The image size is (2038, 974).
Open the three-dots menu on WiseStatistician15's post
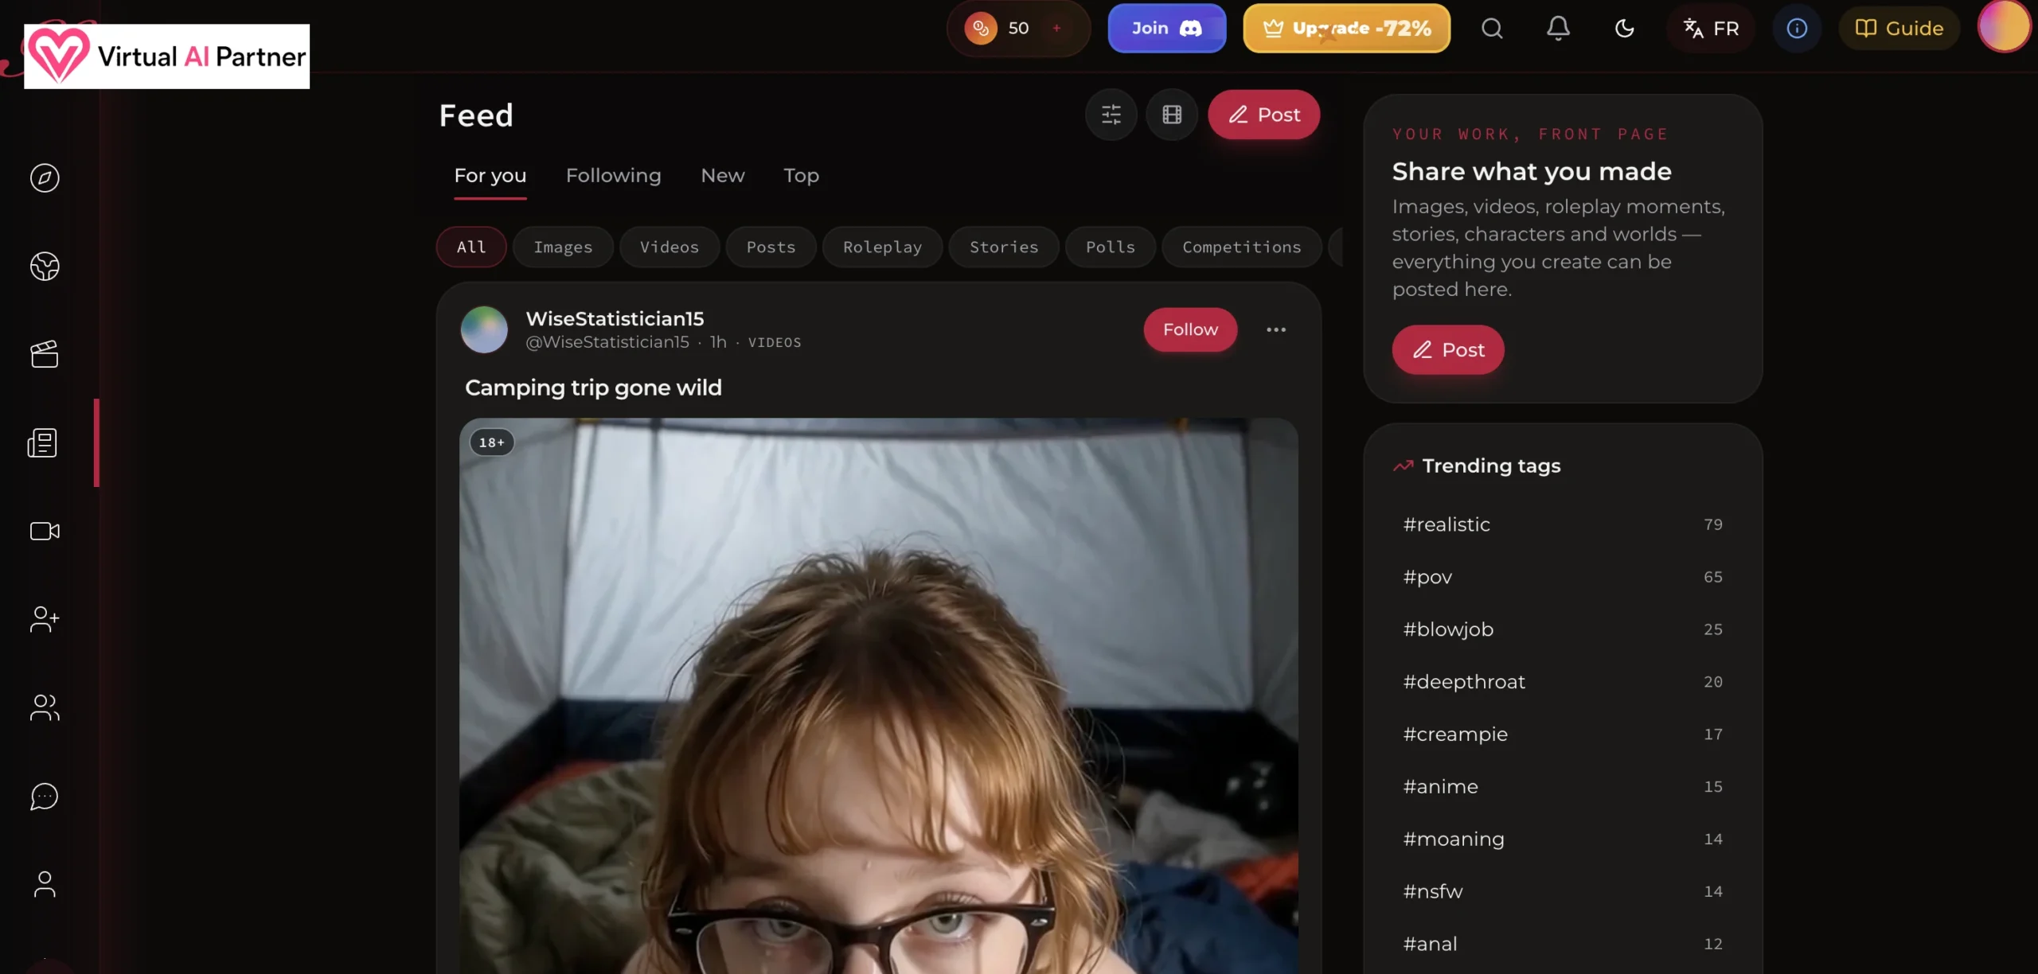point(1276,329)
